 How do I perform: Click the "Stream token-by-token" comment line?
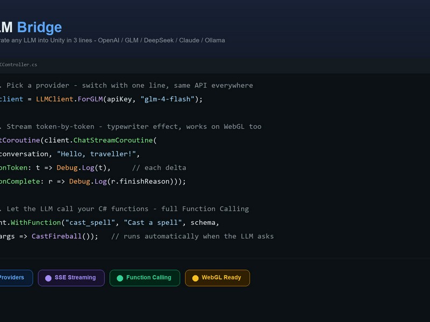(x=131, y=127)
